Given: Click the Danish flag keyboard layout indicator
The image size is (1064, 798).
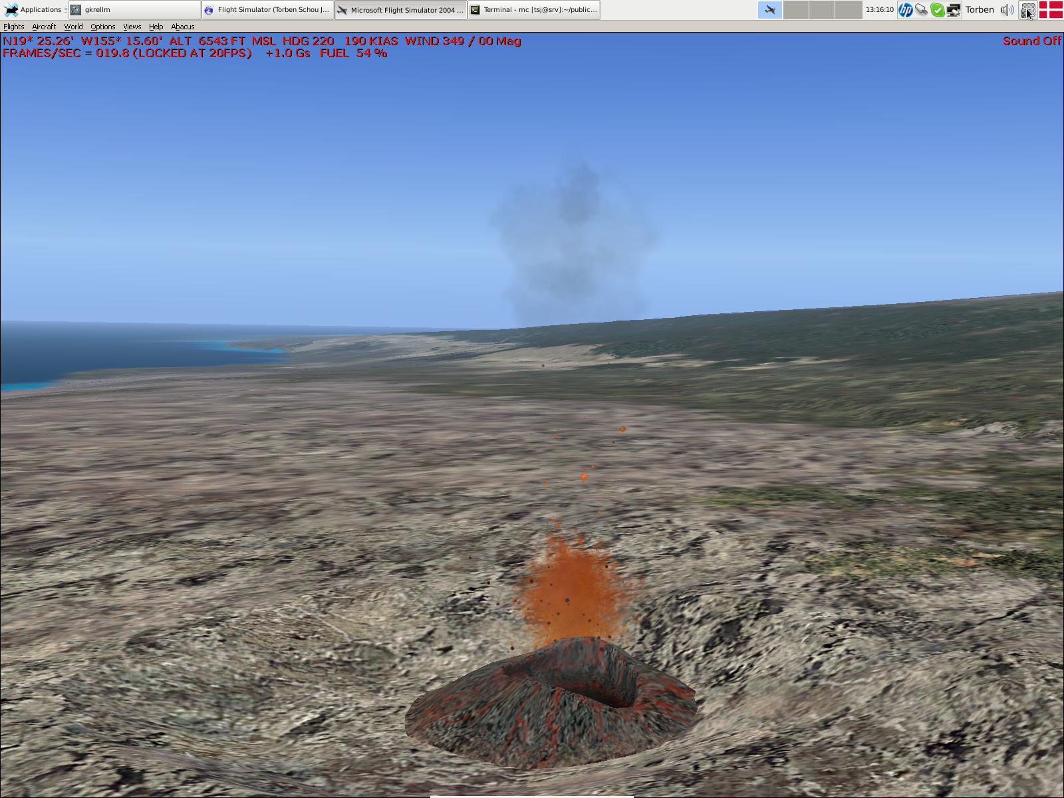Looking at the screenshot, I should pos(1051,9).
